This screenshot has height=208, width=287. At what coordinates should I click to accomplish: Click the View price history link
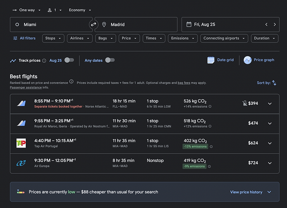[x=246, y=192]
